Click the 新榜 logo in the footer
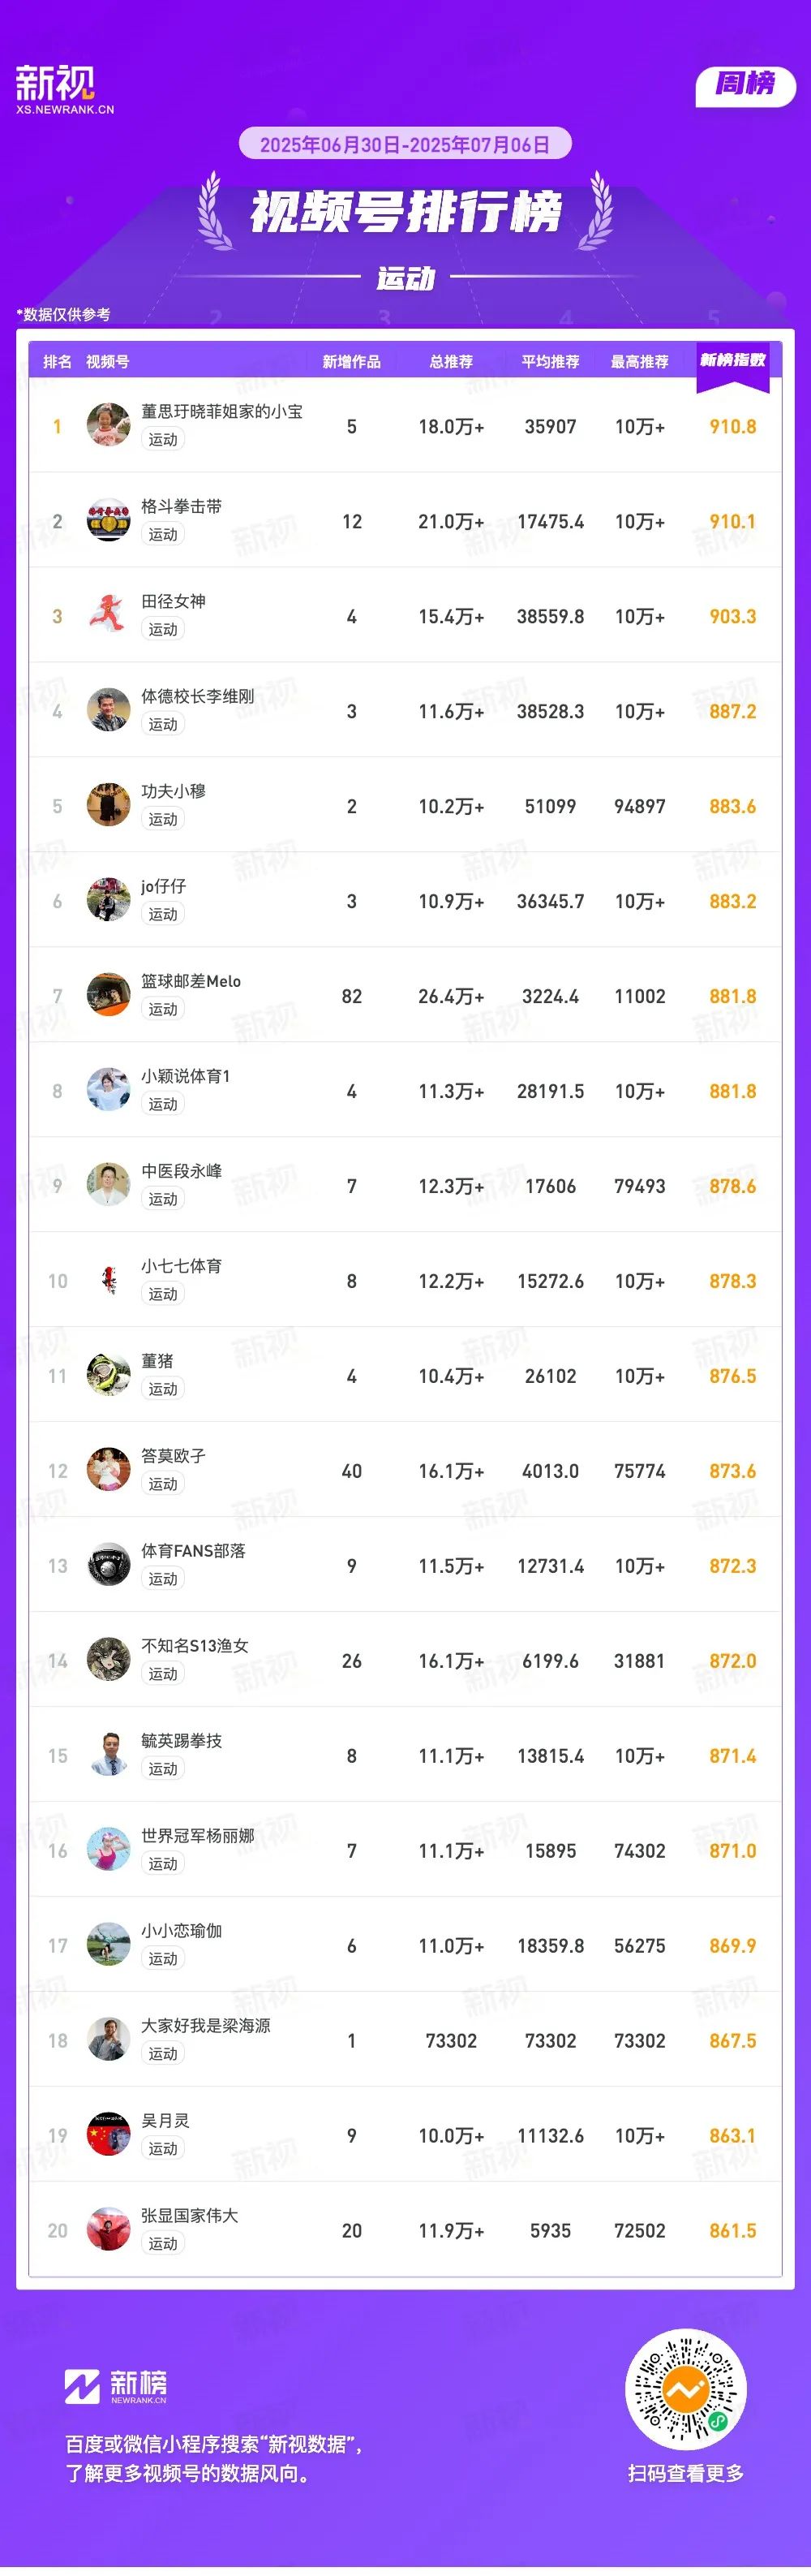Viewport: 811px width, 2576px height. [116, 2387]
